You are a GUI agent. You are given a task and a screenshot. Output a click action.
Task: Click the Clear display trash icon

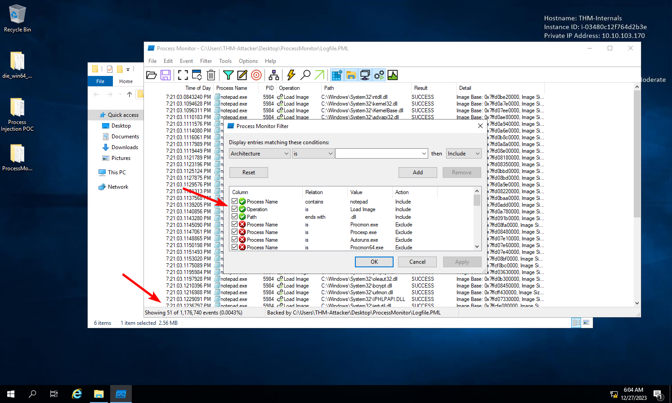point(211,75)
